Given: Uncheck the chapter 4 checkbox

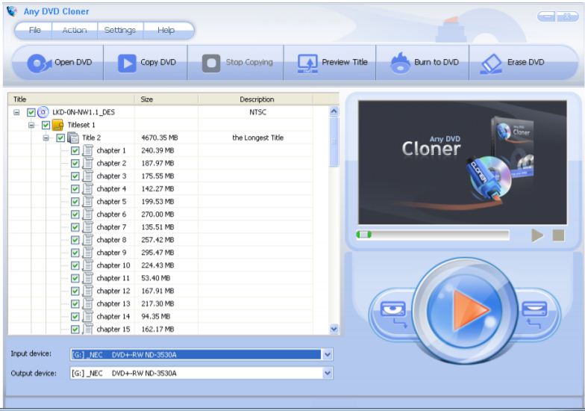Looking at the screenshot, I should coord(75,188).
